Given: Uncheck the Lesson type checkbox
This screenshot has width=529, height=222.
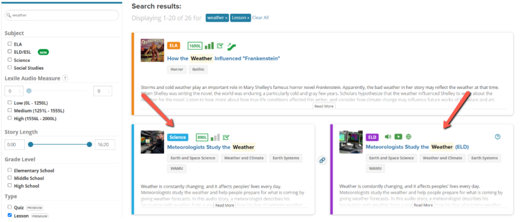Looking at the screenshot, I should click(10, 215).
